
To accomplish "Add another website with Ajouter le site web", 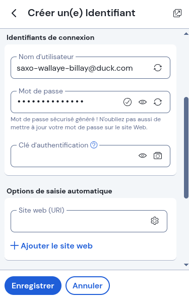I will pyautogui.click(x=51, y=246).
